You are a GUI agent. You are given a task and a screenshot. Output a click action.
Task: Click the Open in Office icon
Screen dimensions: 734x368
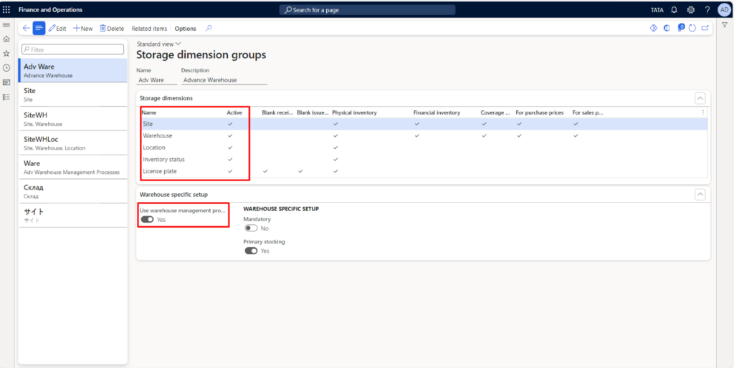point(667,29)
